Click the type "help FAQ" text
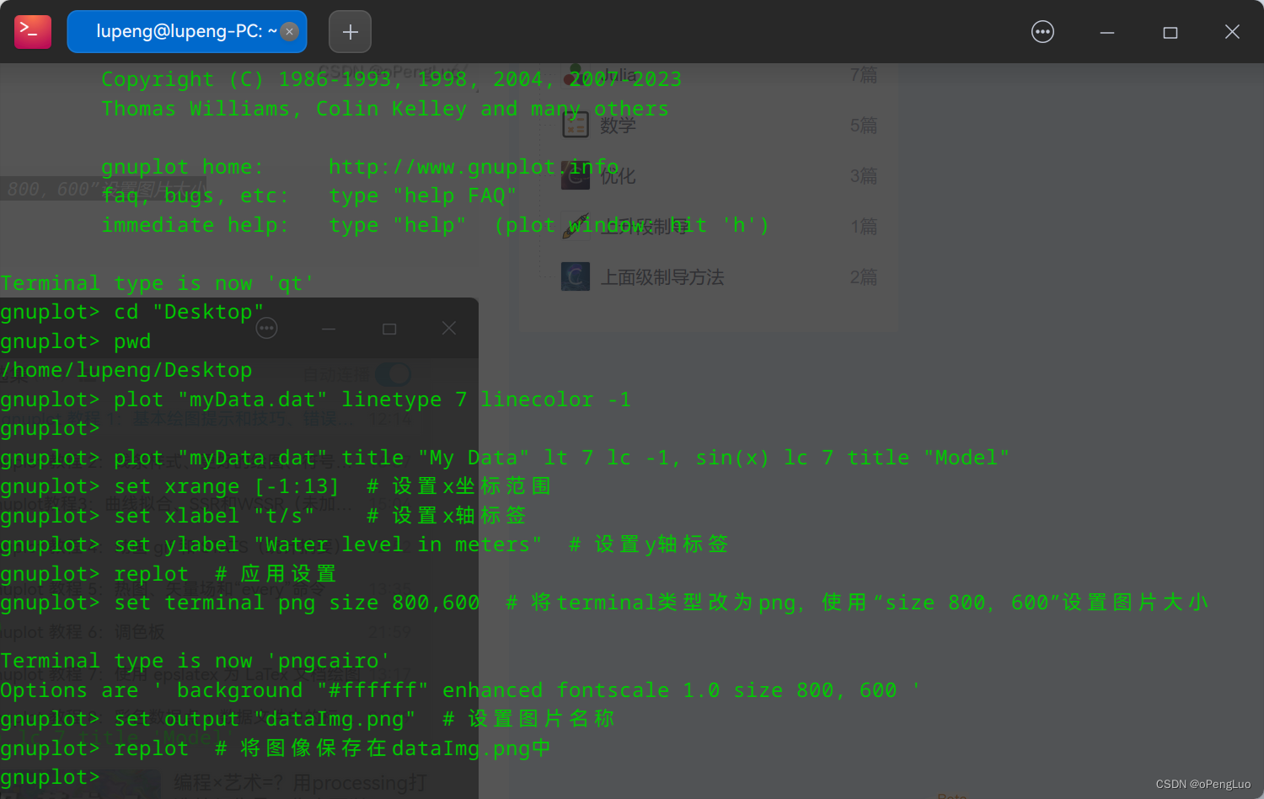The height and width of the screenshot is (799, 1264). coord(423,196)
